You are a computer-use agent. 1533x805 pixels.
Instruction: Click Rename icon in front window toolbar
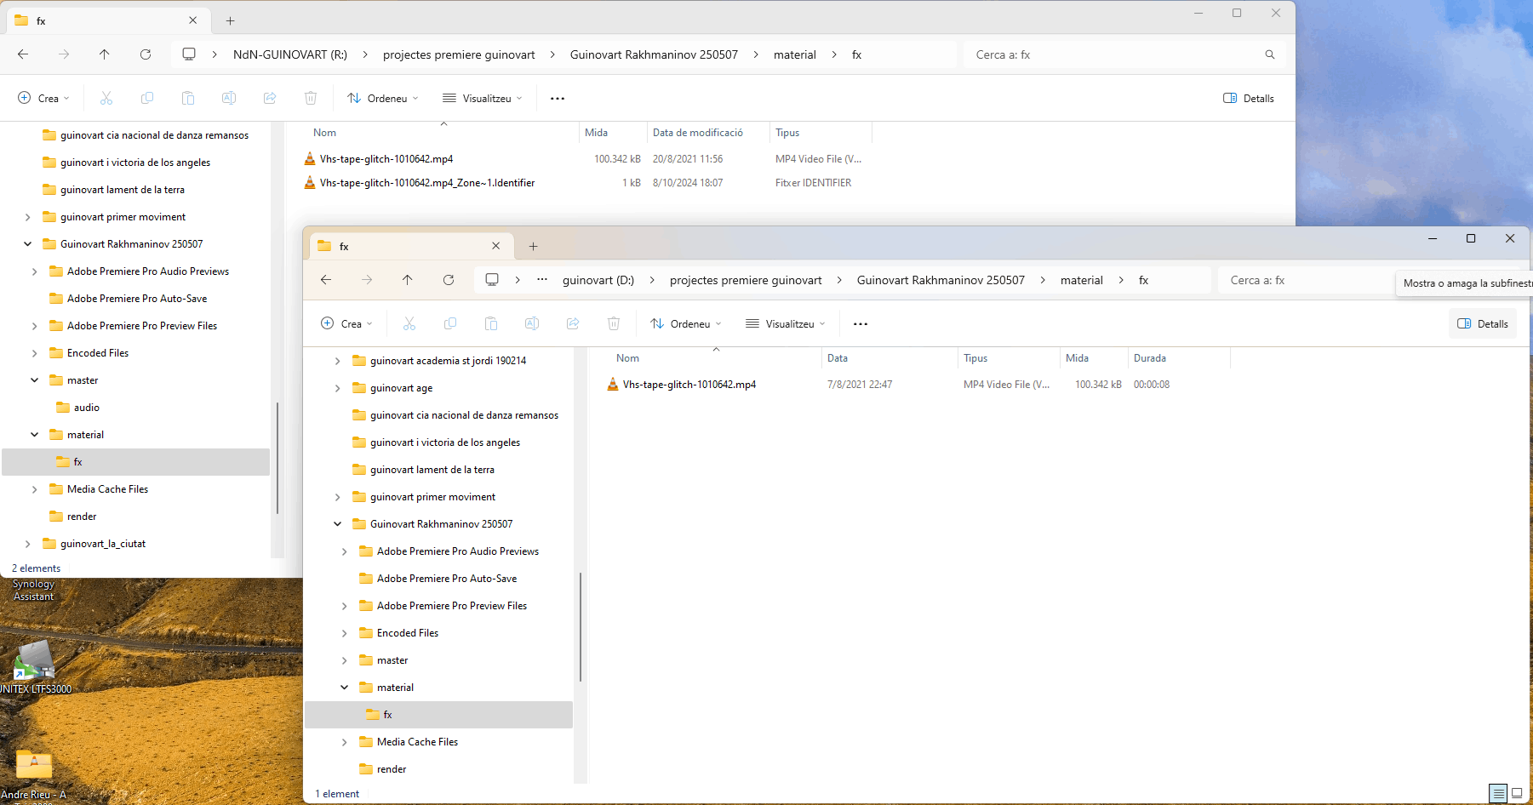click(532, 323)
